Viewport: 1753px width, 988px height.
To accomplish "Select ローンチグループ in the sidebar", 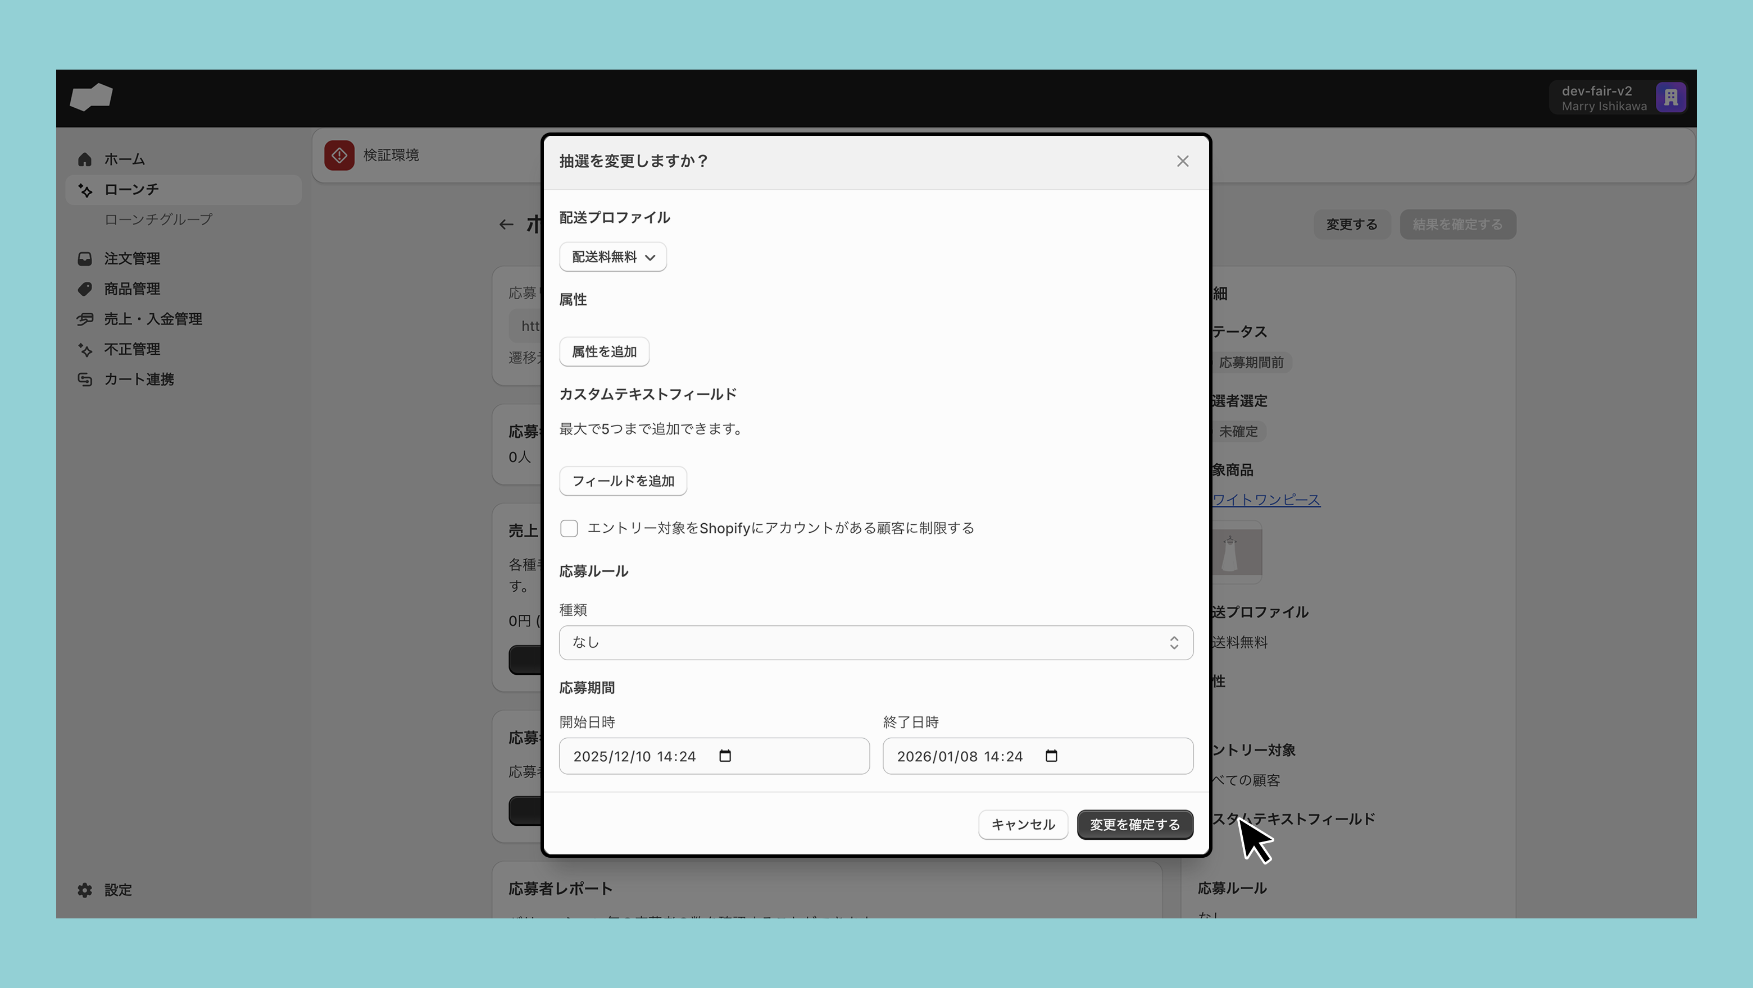I will tap(158, 219).
